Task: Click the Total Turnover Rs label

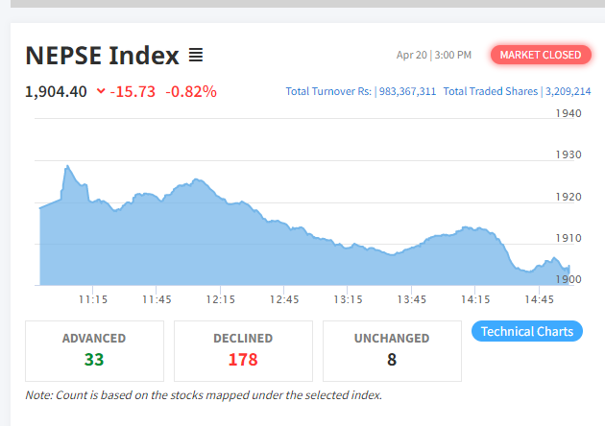Action: point(328,92)
